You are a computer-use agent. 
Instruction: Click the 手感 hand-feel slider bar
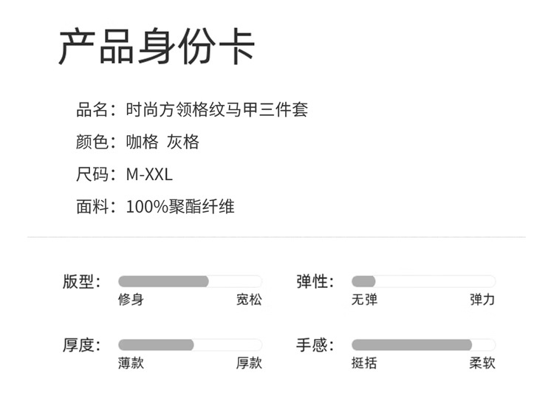tap(423, 345)
